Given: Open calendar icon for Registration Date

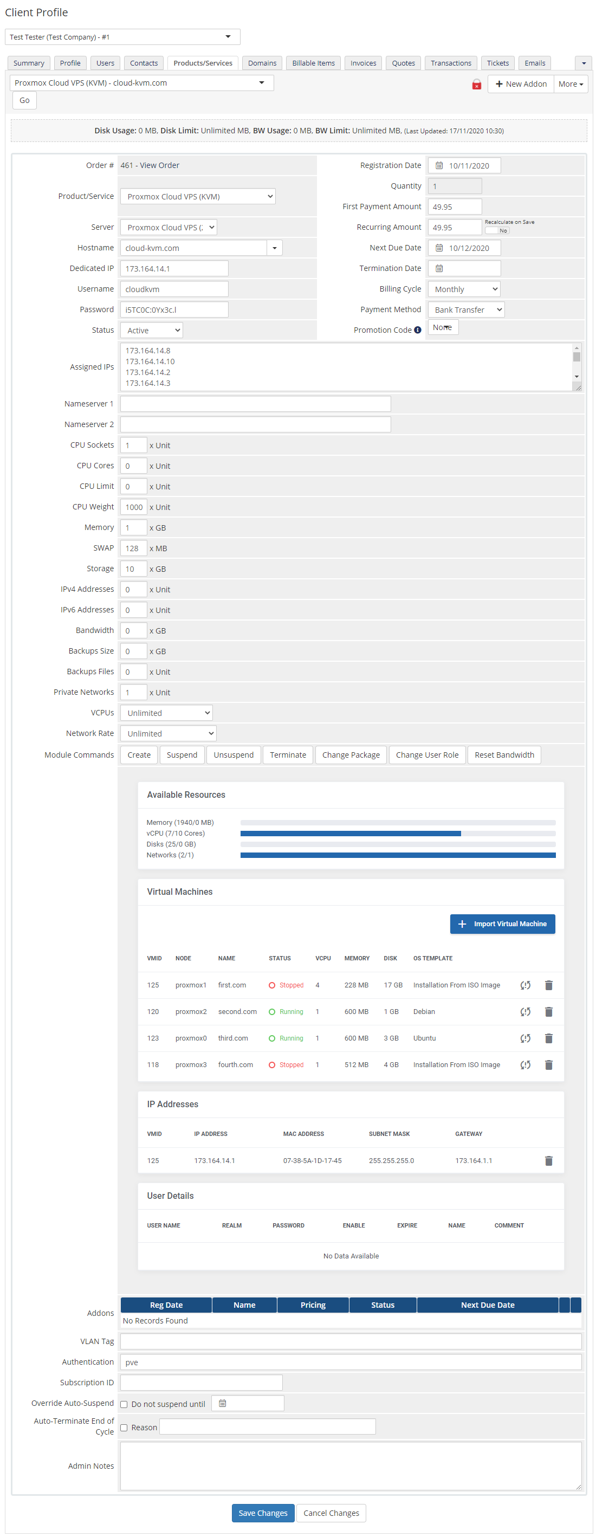Looking at the screenshot, I should [439, 165].
